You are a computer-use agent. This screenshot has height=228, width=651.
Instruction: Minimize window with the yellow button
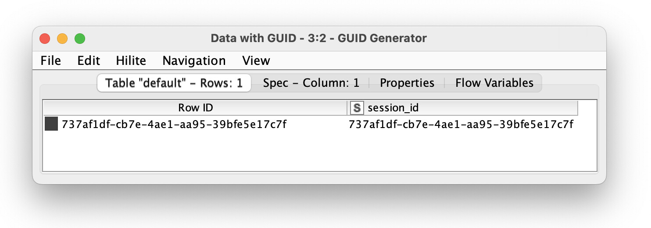tap(62, 39)
